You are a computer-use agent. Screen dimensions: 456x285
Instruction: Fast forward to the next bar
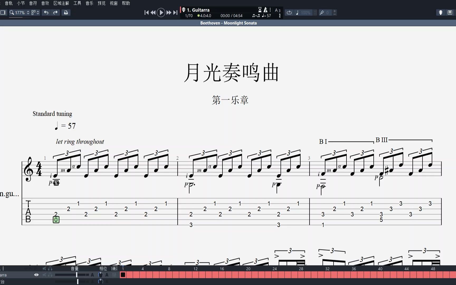tap(169, 12)
